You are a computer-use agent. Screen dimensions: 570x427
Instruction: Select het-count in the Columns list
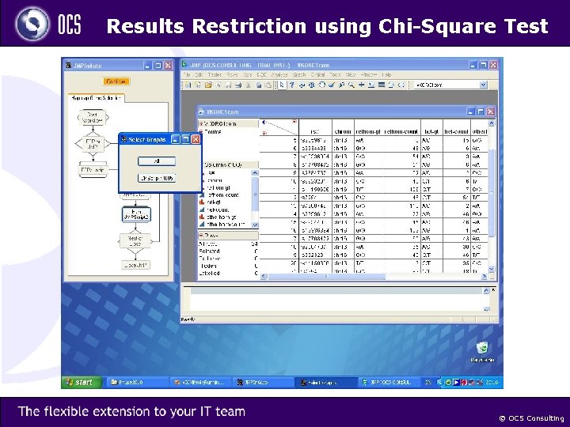[218, 210]
